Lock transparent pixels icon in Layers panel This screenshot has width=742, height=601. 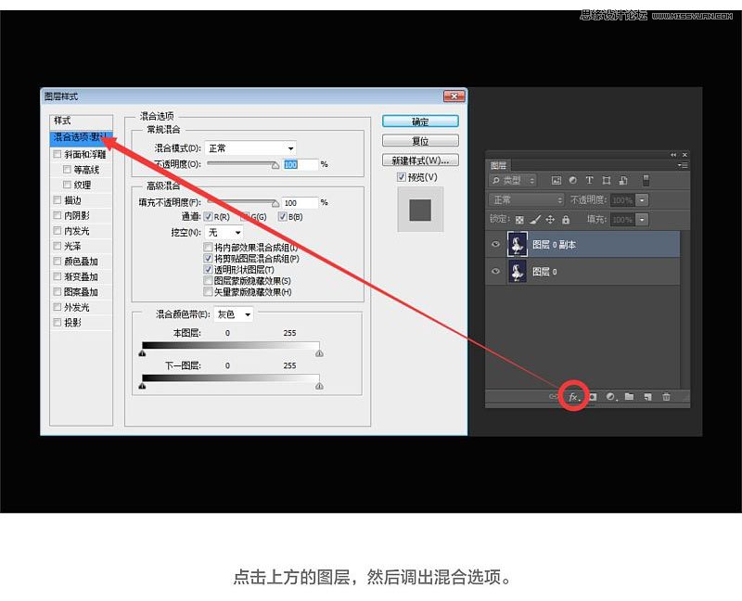point(519,220)
